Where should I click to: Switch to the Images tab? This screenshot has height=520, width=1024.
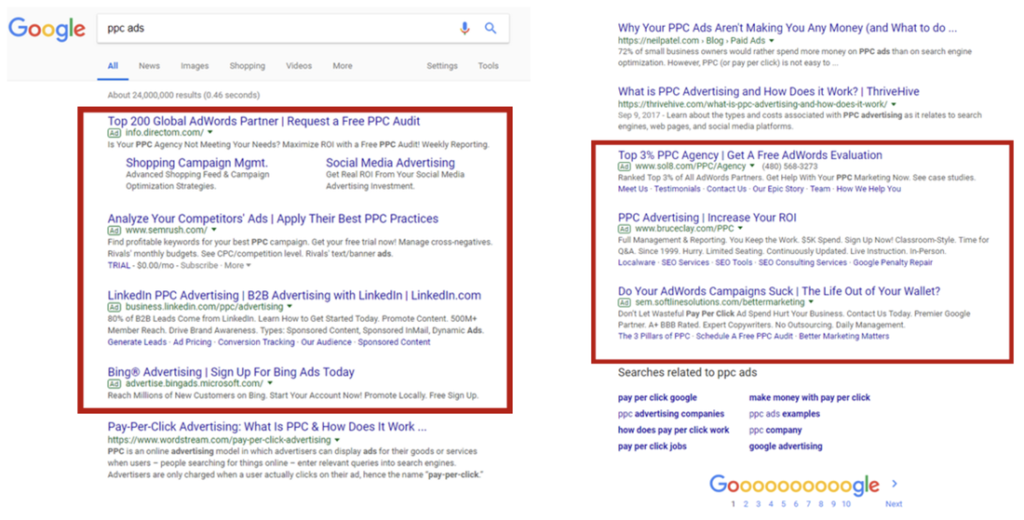point(195,66)
